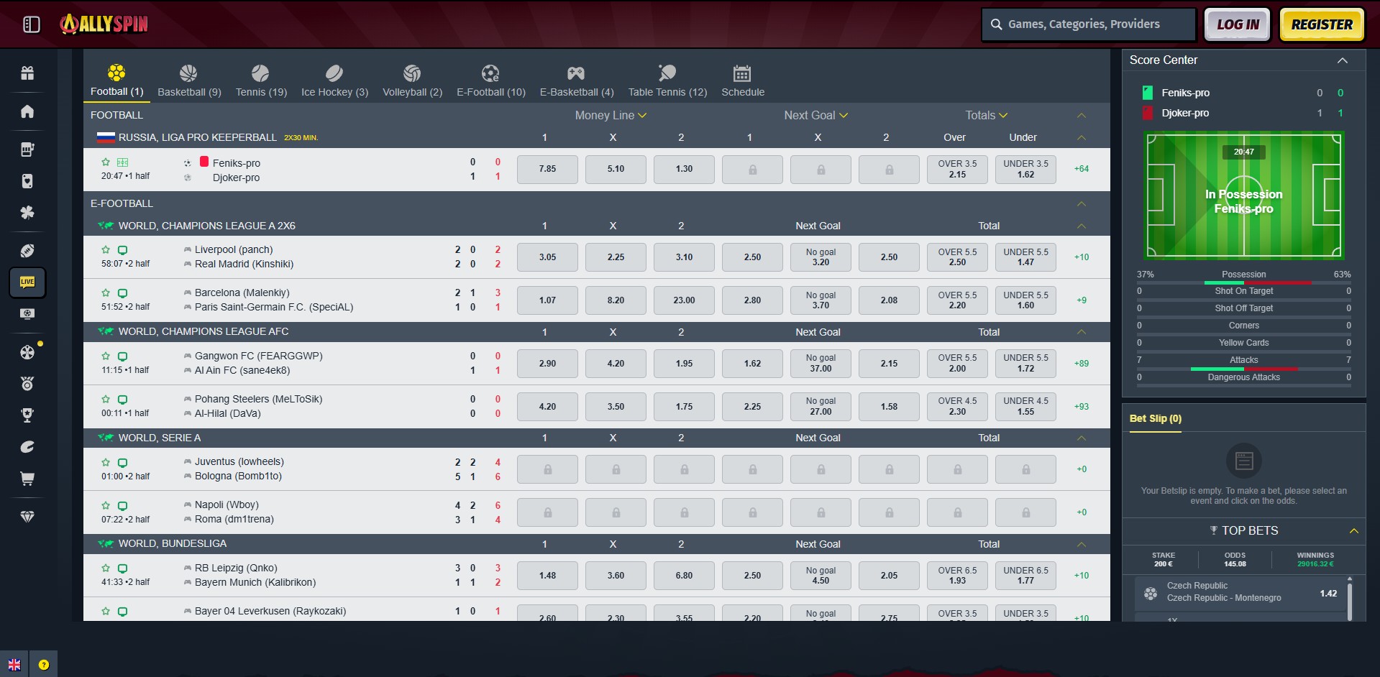Favorite the RB Leipzig vs Bayern Munich match
Image resolution: width=1380 pixels, height=677 pixels.
pos(106,568)
